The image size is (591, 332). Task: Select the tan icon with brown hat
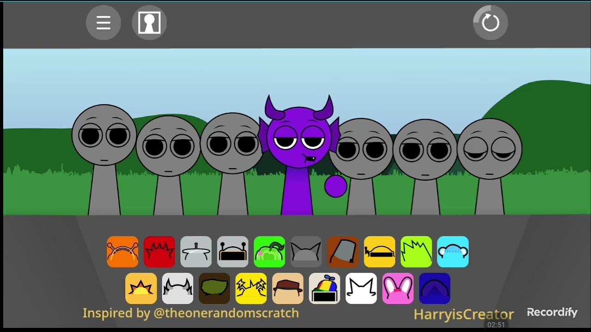(x=288, y=289)
